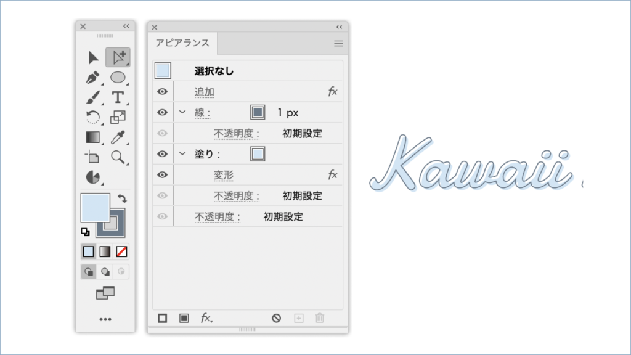
Task: Open Add New Effect fx menu
Action: [x=206, y=319]
